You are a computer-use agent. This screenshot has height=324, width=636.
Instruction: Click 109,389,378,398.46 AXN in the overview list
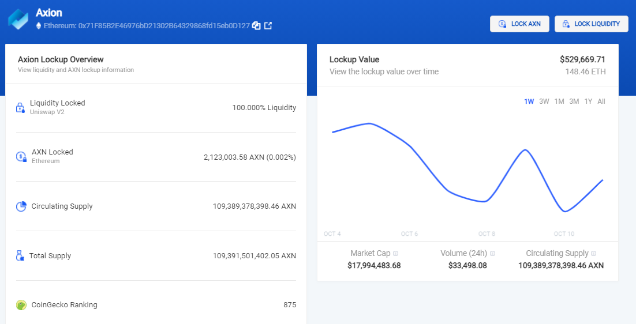[255, 206]
